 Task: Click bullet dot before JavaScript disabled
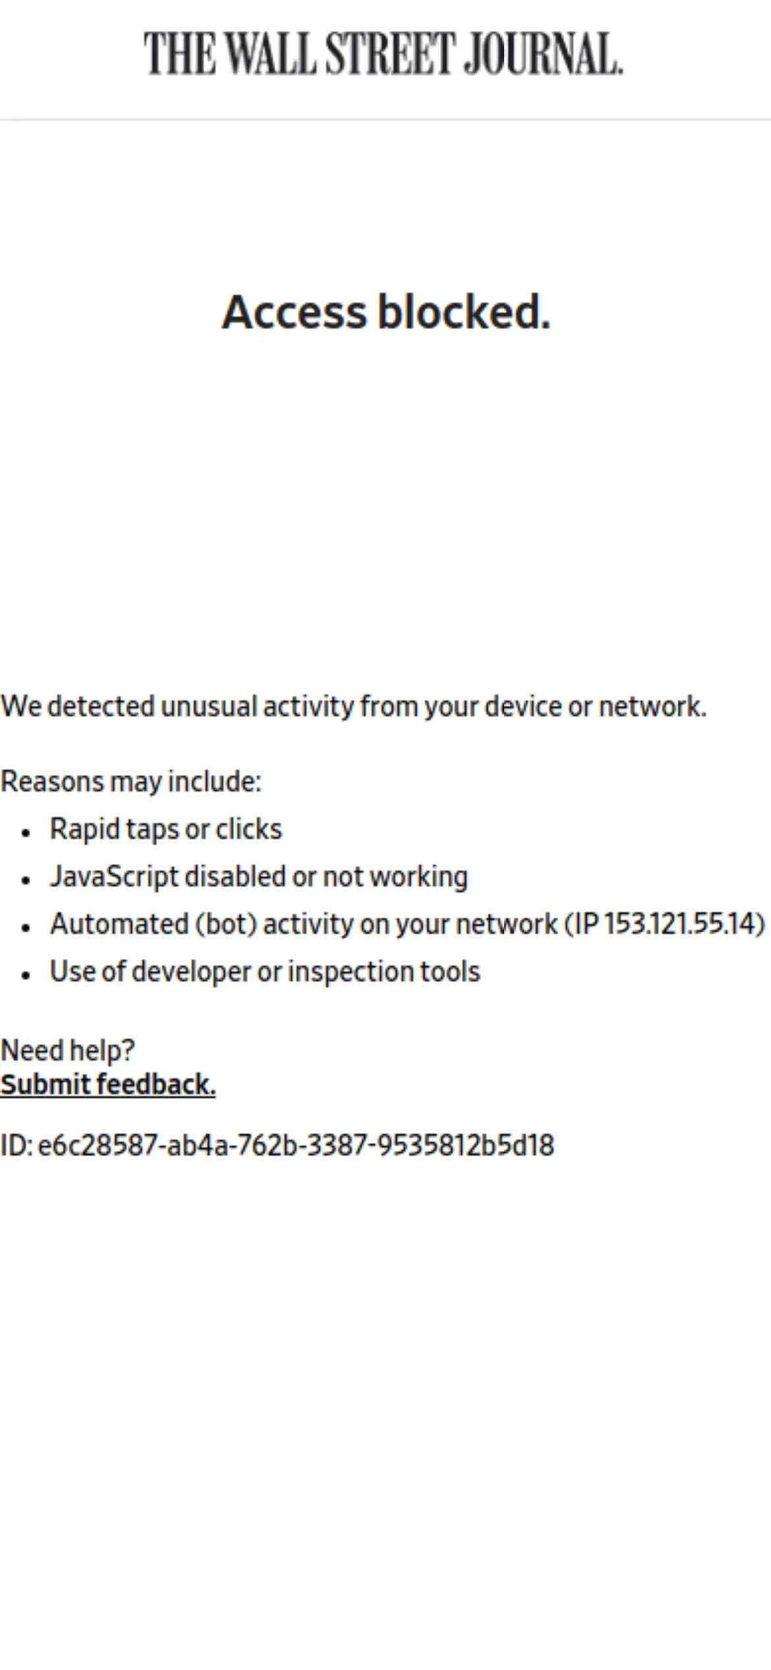coord(26,881)
